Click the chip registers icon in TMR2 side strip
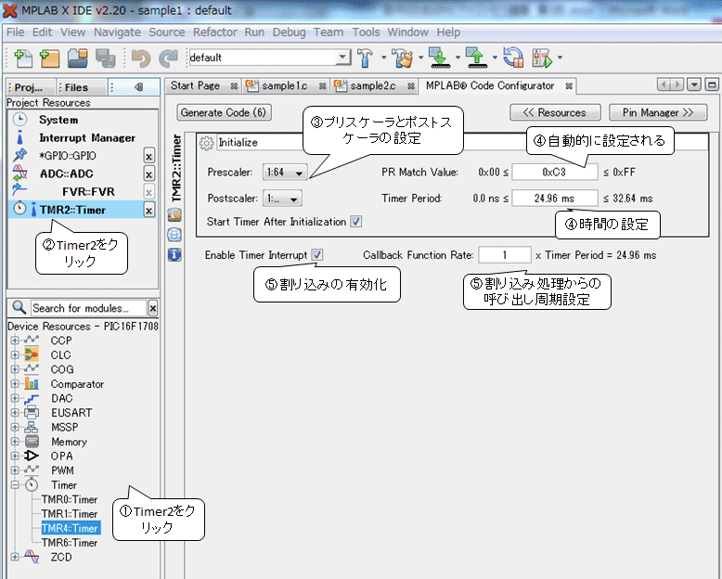 (174, 215)
